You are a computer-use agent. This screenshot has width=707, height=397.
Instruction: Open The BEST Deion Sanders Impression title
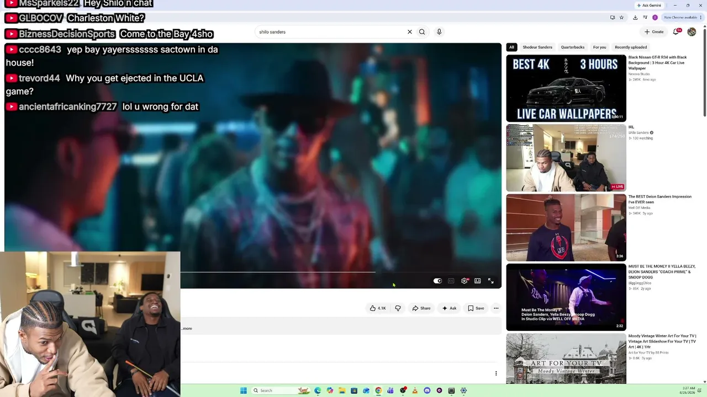659,199
